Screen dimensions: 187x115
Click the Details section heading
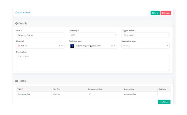(x=23, y=24)
